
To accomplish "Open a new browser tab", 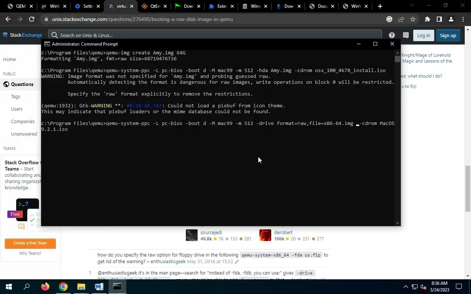I will 380,6.
